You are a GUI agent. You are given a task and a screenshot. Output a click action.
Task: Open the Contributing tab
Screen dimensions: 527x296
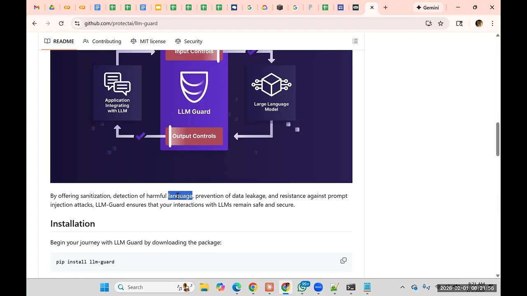click(x=102, y=41)
